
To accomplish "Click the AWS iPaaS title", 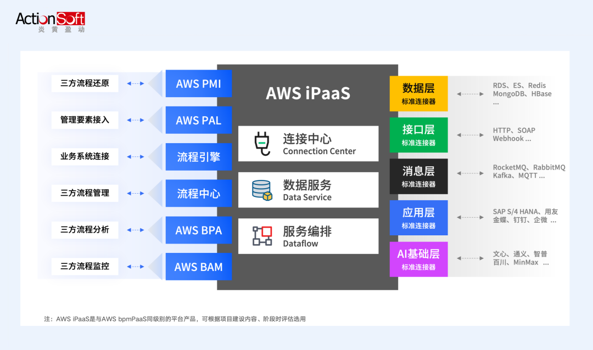I will click(307, 93).
